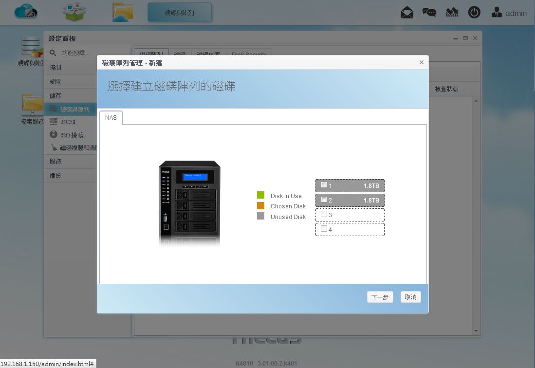Click the 取消 cancel button
Image resolution: width=535 pixels, height=368 pixels.
point(410,297)
